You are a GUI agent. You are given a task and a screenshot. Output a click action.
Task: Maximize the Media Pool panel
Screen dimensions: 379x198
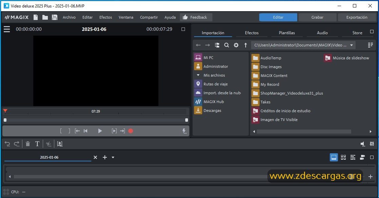pyautogui.click(x=372, y=32)
